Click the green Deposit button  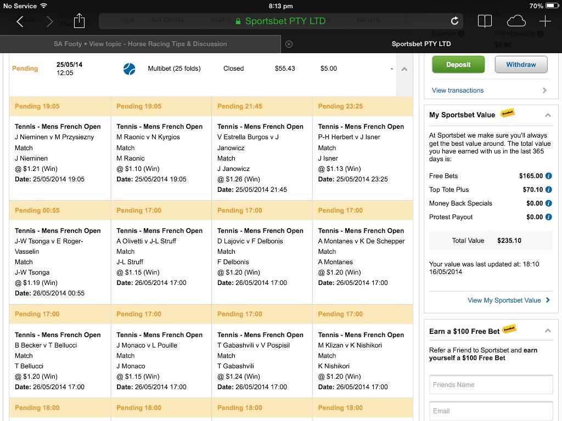click(x=458, y=65)
